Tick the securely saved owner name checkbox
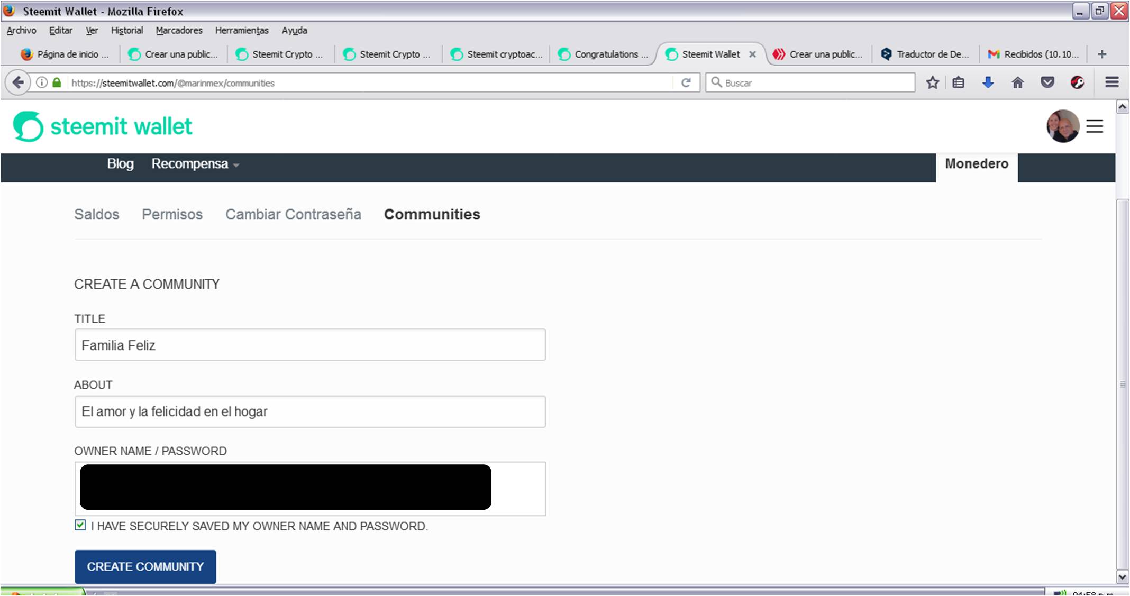1130x596 pixels. [x=80, y=525]
